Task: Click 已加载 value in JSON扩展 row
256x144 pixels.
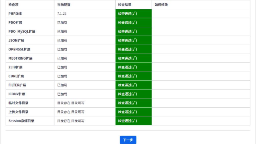Action: point(62,40)
